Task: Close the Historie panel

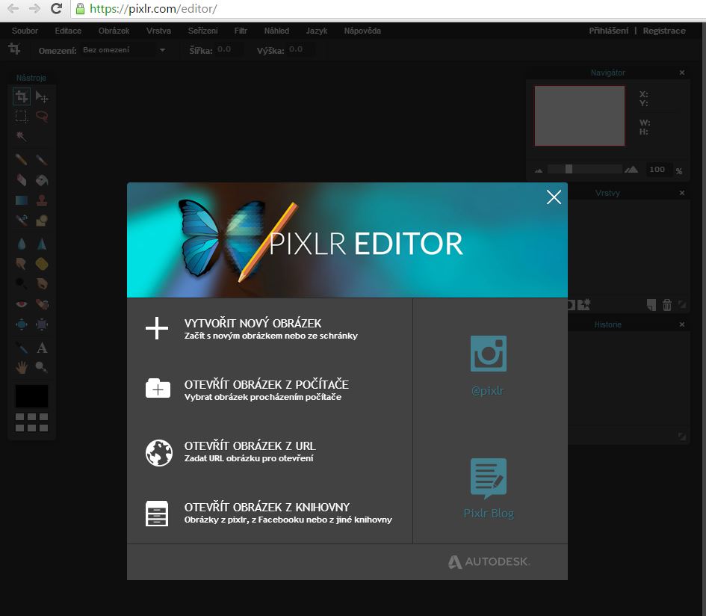Action: [682, 324]
